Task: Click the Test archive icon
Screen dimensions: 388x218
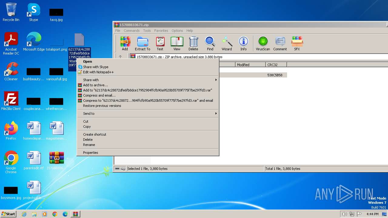Action: (160, 44)
